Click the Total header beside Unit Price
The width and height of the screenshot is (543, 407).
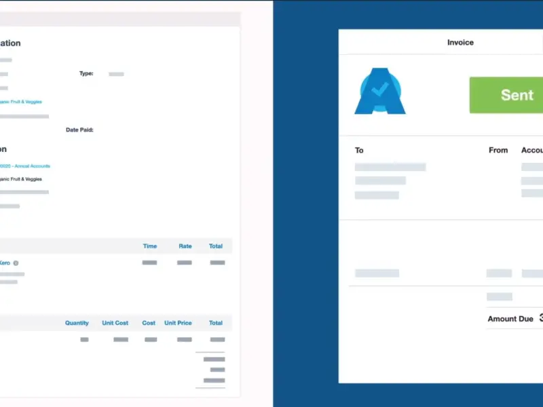[x=216, y=323]
